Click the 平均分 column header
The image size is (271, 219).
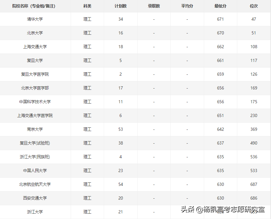coord(187,6)
